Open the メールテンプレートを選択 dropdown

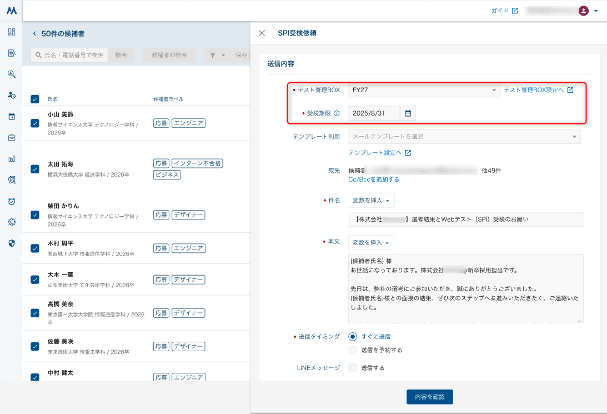[x=464, y=136]
